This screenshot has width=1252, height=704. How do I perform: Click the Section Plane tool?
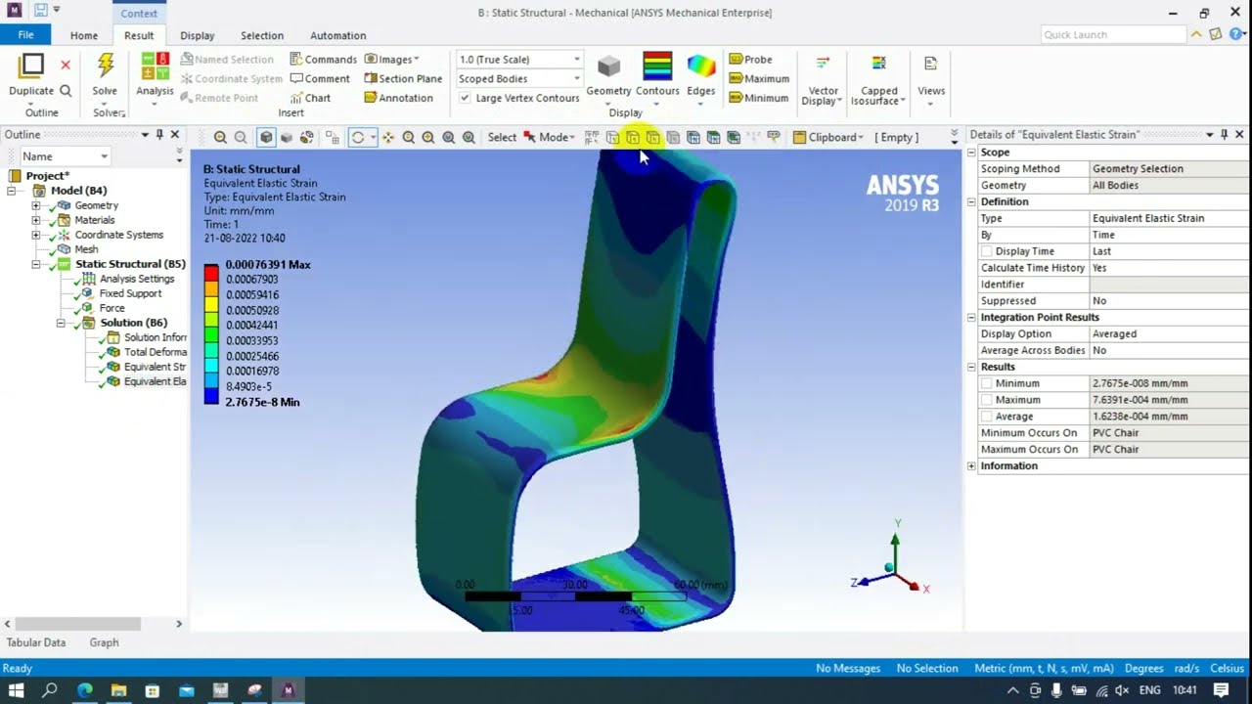403,79
